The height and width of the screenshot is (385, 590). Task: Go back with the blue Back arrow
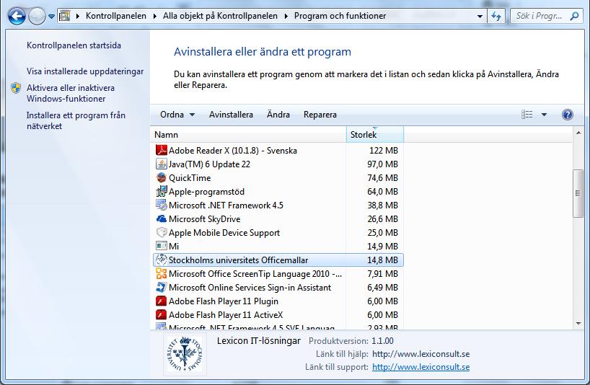[17, 16]
